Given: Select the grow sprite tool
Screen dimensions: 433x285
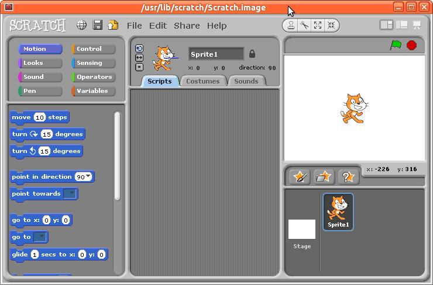Looking at the screenshot, I should (x=318, y=25).
